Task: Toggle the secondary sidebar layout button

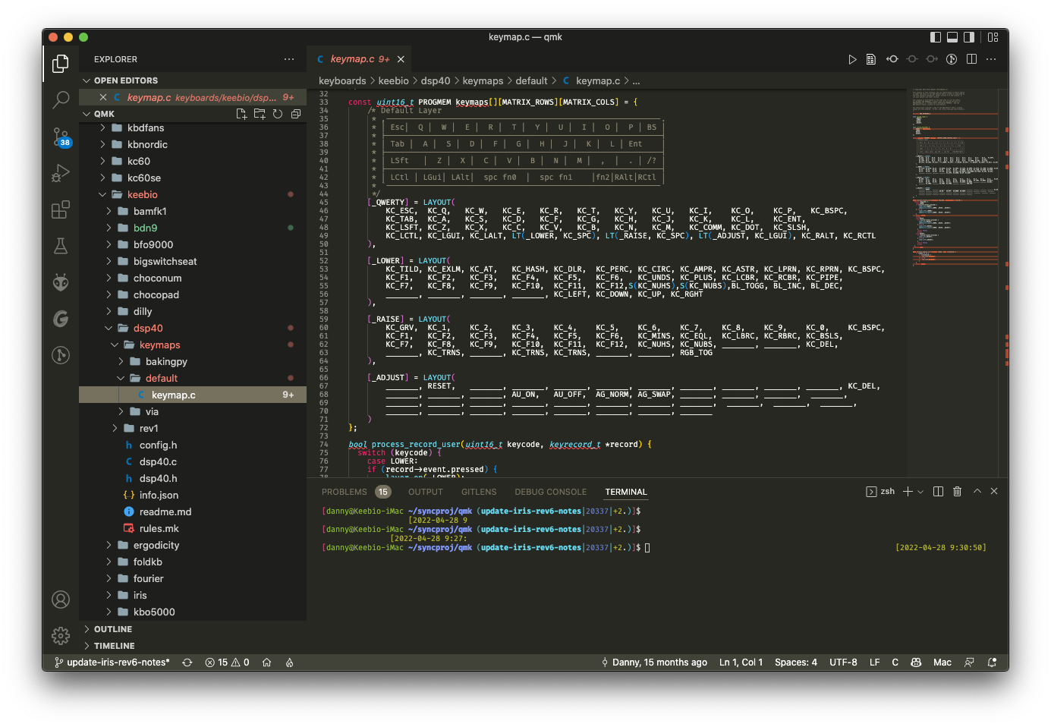Action: pos(969,37)
